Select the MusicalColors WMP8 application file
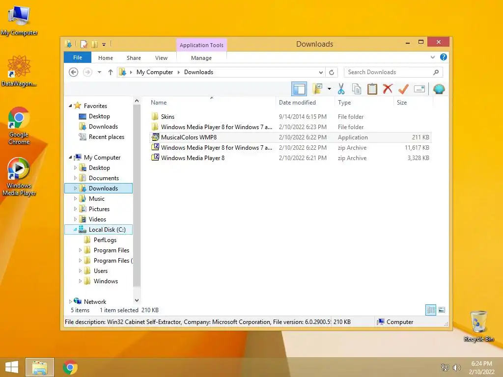 (x=291, y=137)
